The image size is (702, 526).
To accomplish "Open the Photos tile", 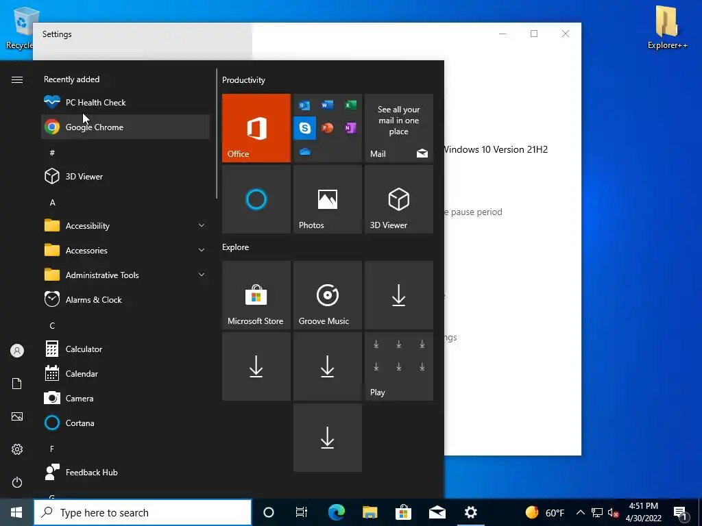I will pyautogui.click(x=327, y=199).
